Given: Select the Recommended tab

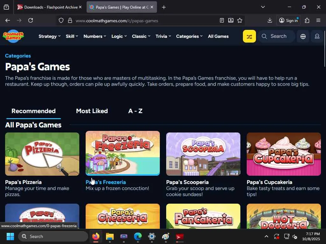Looking at the screenshot, I should (x=33, y=111).
